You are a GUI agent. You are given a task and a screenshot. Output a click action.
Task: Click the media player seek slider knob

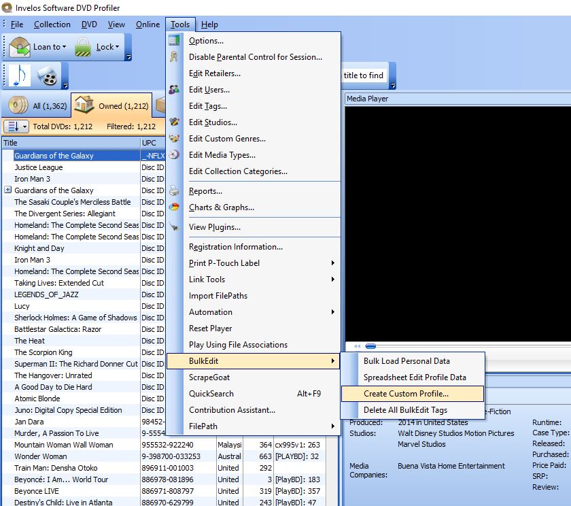tap(370, 345)
